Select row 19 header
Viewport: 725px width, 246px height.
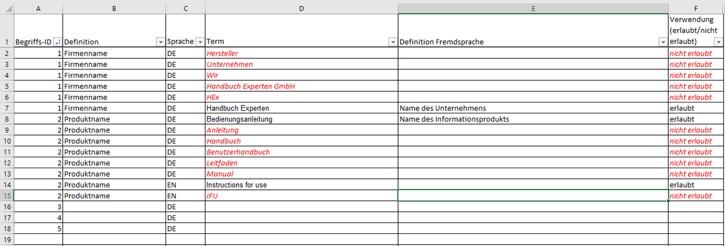click(x=6, y=240)
